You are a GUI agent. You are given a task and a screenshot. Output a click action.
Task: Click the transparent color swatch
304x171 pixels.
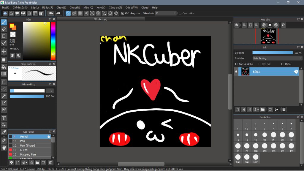(x=13, y=34)
